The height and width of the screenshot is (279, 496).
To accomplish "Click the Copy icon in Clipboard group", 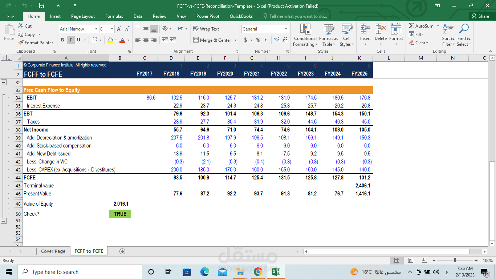I will pyautogui.click(x=21, y=35).
